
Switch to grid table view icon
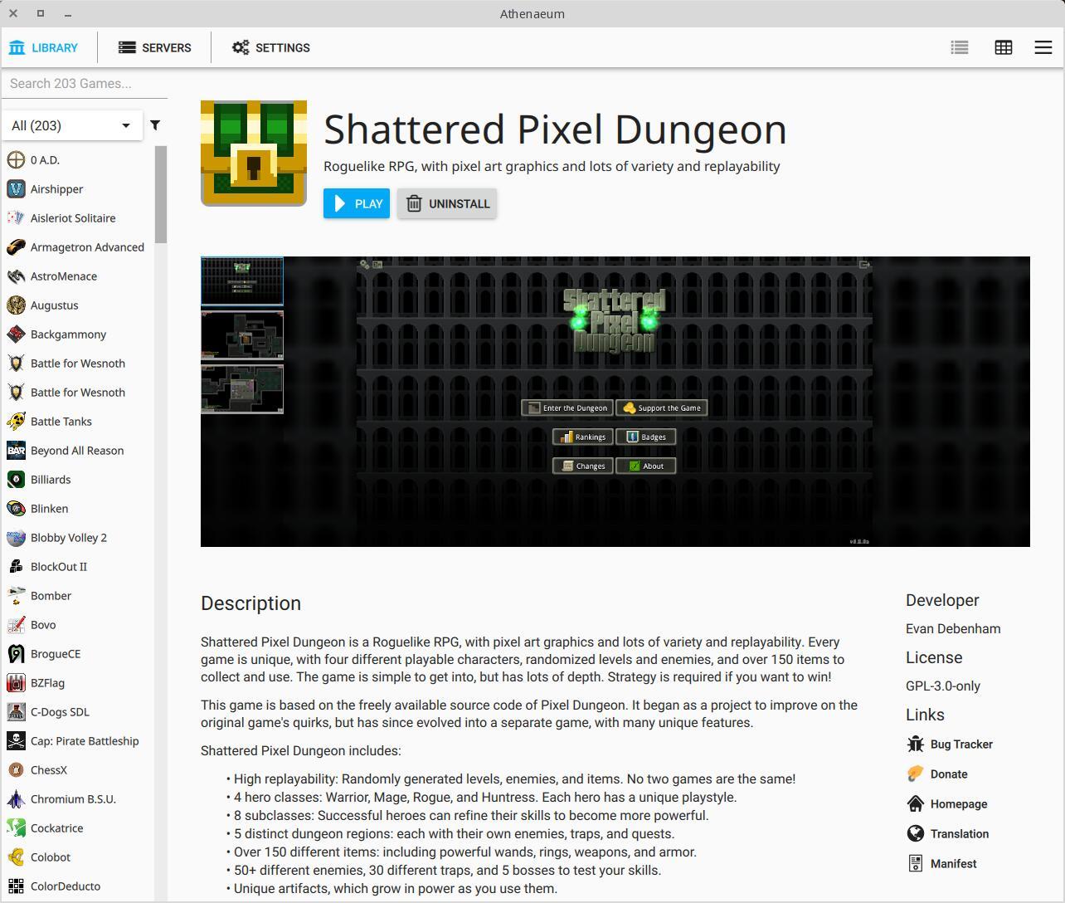pyautogui.click(x=1004, y=47)
